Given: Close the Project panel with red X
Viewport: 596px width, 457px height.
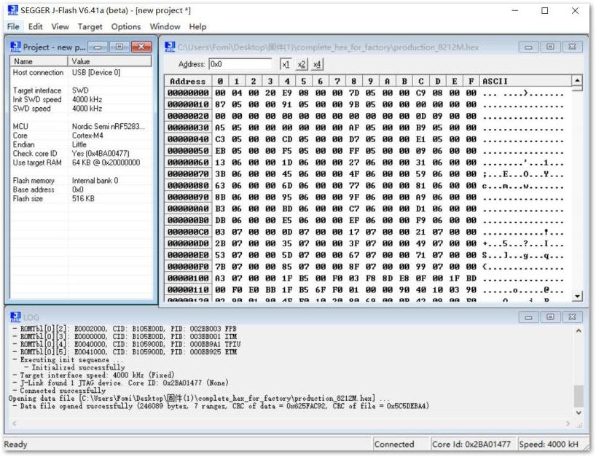Looking at the screenshot, I should (x=141, y=47).
